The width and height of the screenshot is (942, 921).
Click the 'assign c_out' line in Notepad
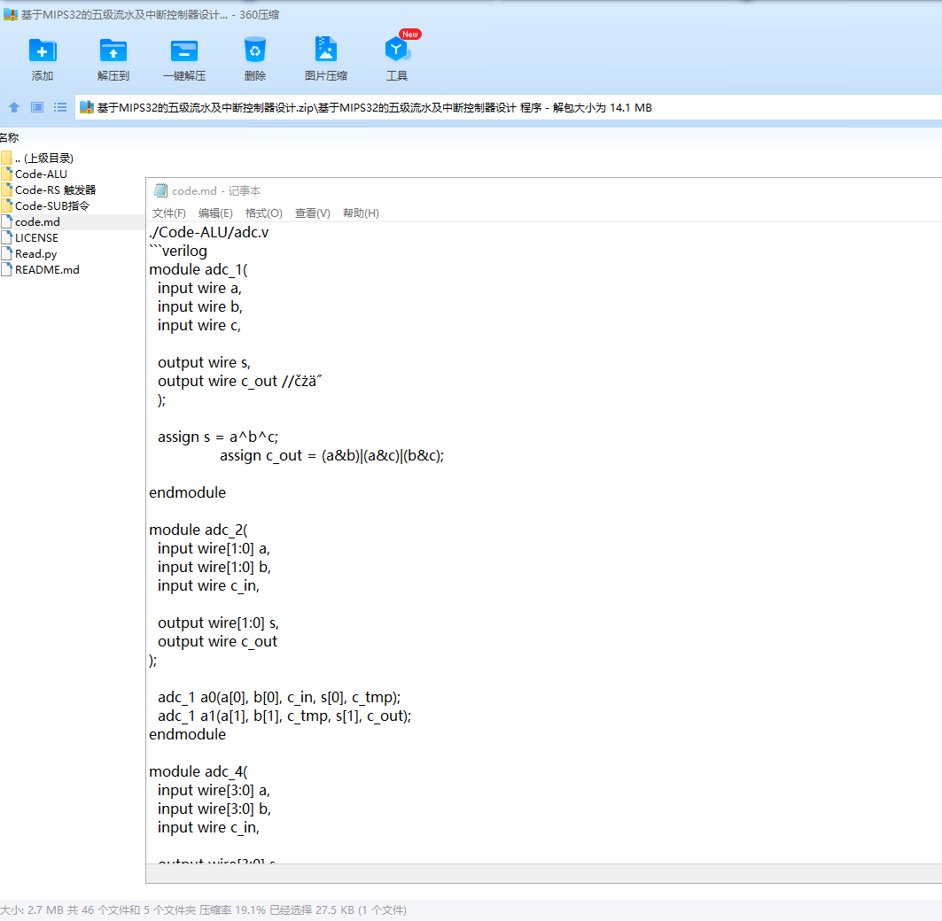[331, 455]
